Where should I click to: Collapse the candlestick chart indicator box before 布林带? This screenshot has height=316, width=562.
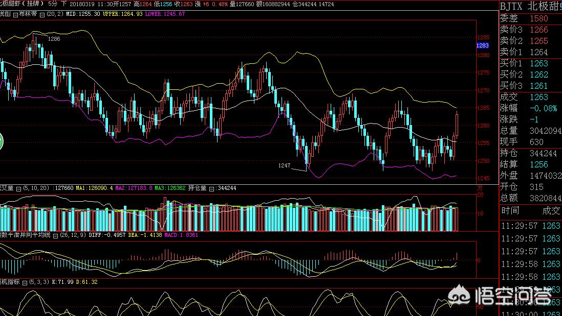(x=15, y=14)
